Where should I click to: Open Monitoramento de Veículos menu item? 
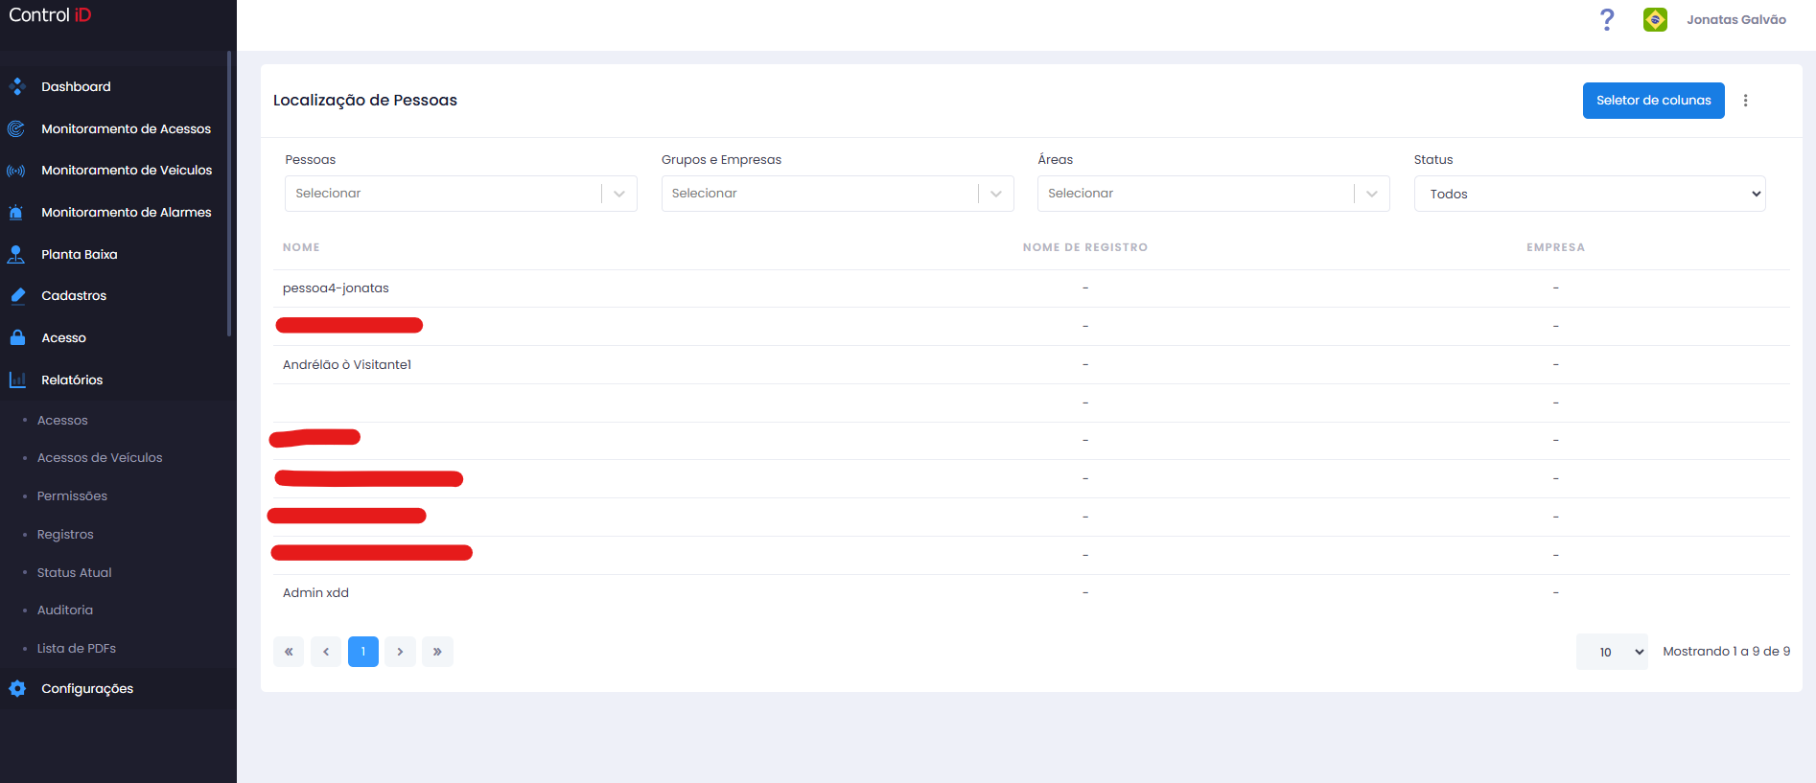click(x=127, y=171)
